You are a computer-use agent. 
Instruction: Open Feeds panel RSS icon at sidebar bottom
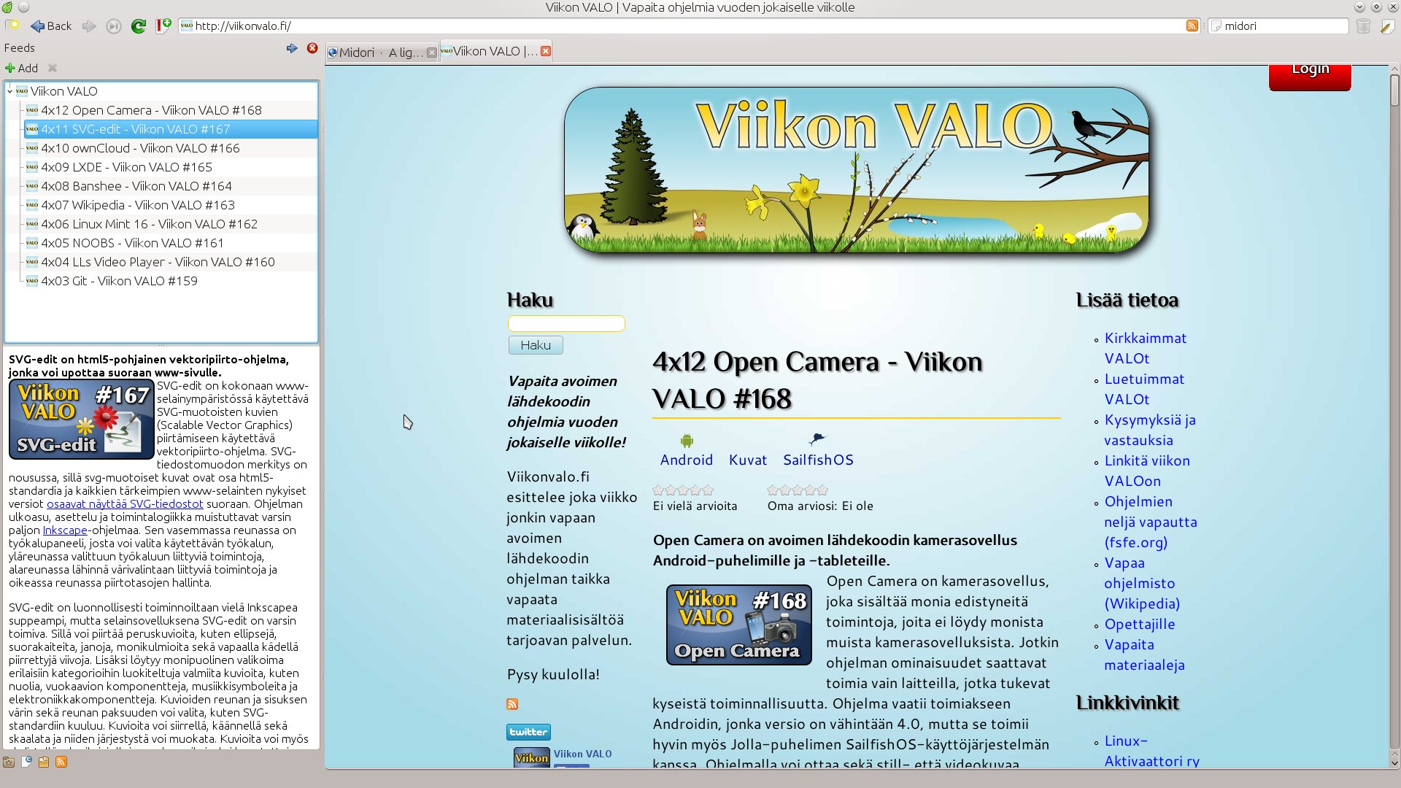pyautogui.click(x=61, y=762)
